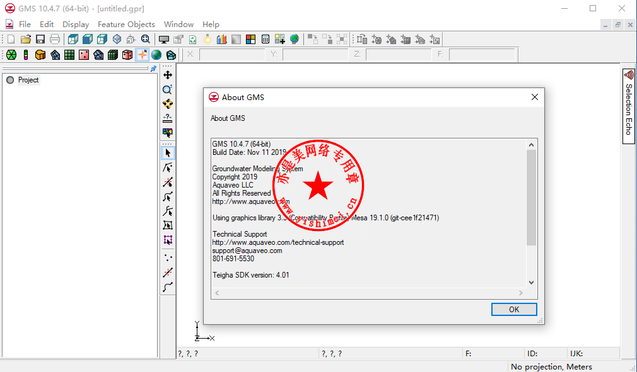
Task: Click the green Refresh icon
Action: tap(193, 39)
